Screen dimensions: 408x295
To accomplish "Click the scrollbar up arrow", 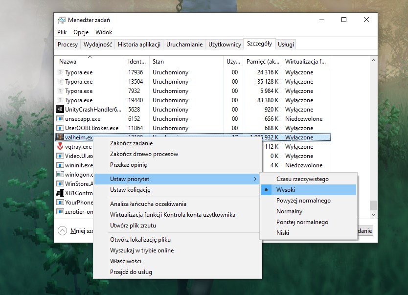I will pos(373,60).
